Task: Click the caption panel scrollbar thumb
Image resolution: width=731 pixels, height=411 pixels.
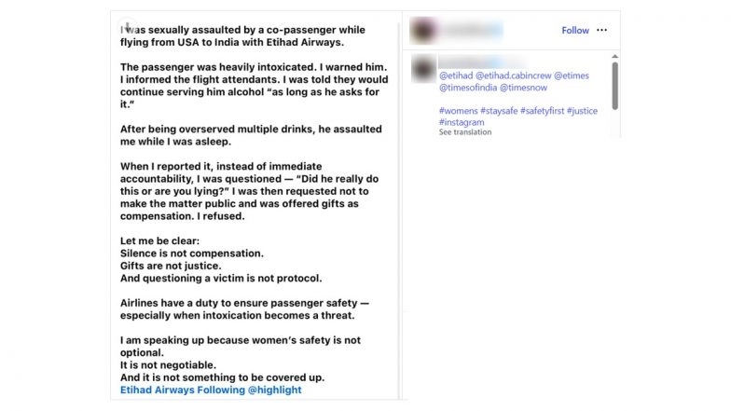Action: tap(614, 86)
